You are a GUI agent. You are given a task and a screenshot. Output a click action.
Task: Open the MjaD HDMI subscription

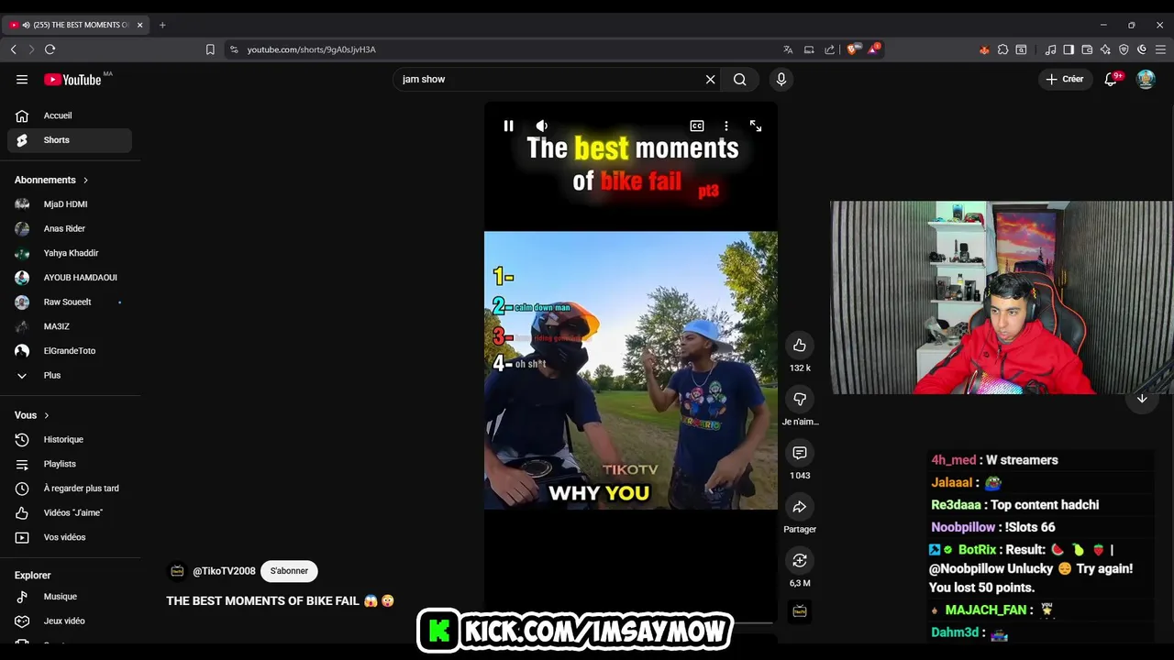tap(70, 204)
